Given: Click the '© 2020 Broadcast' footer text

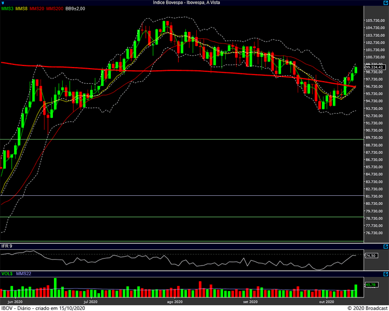Looking at the screenshot, I should (x=367, y=308).
